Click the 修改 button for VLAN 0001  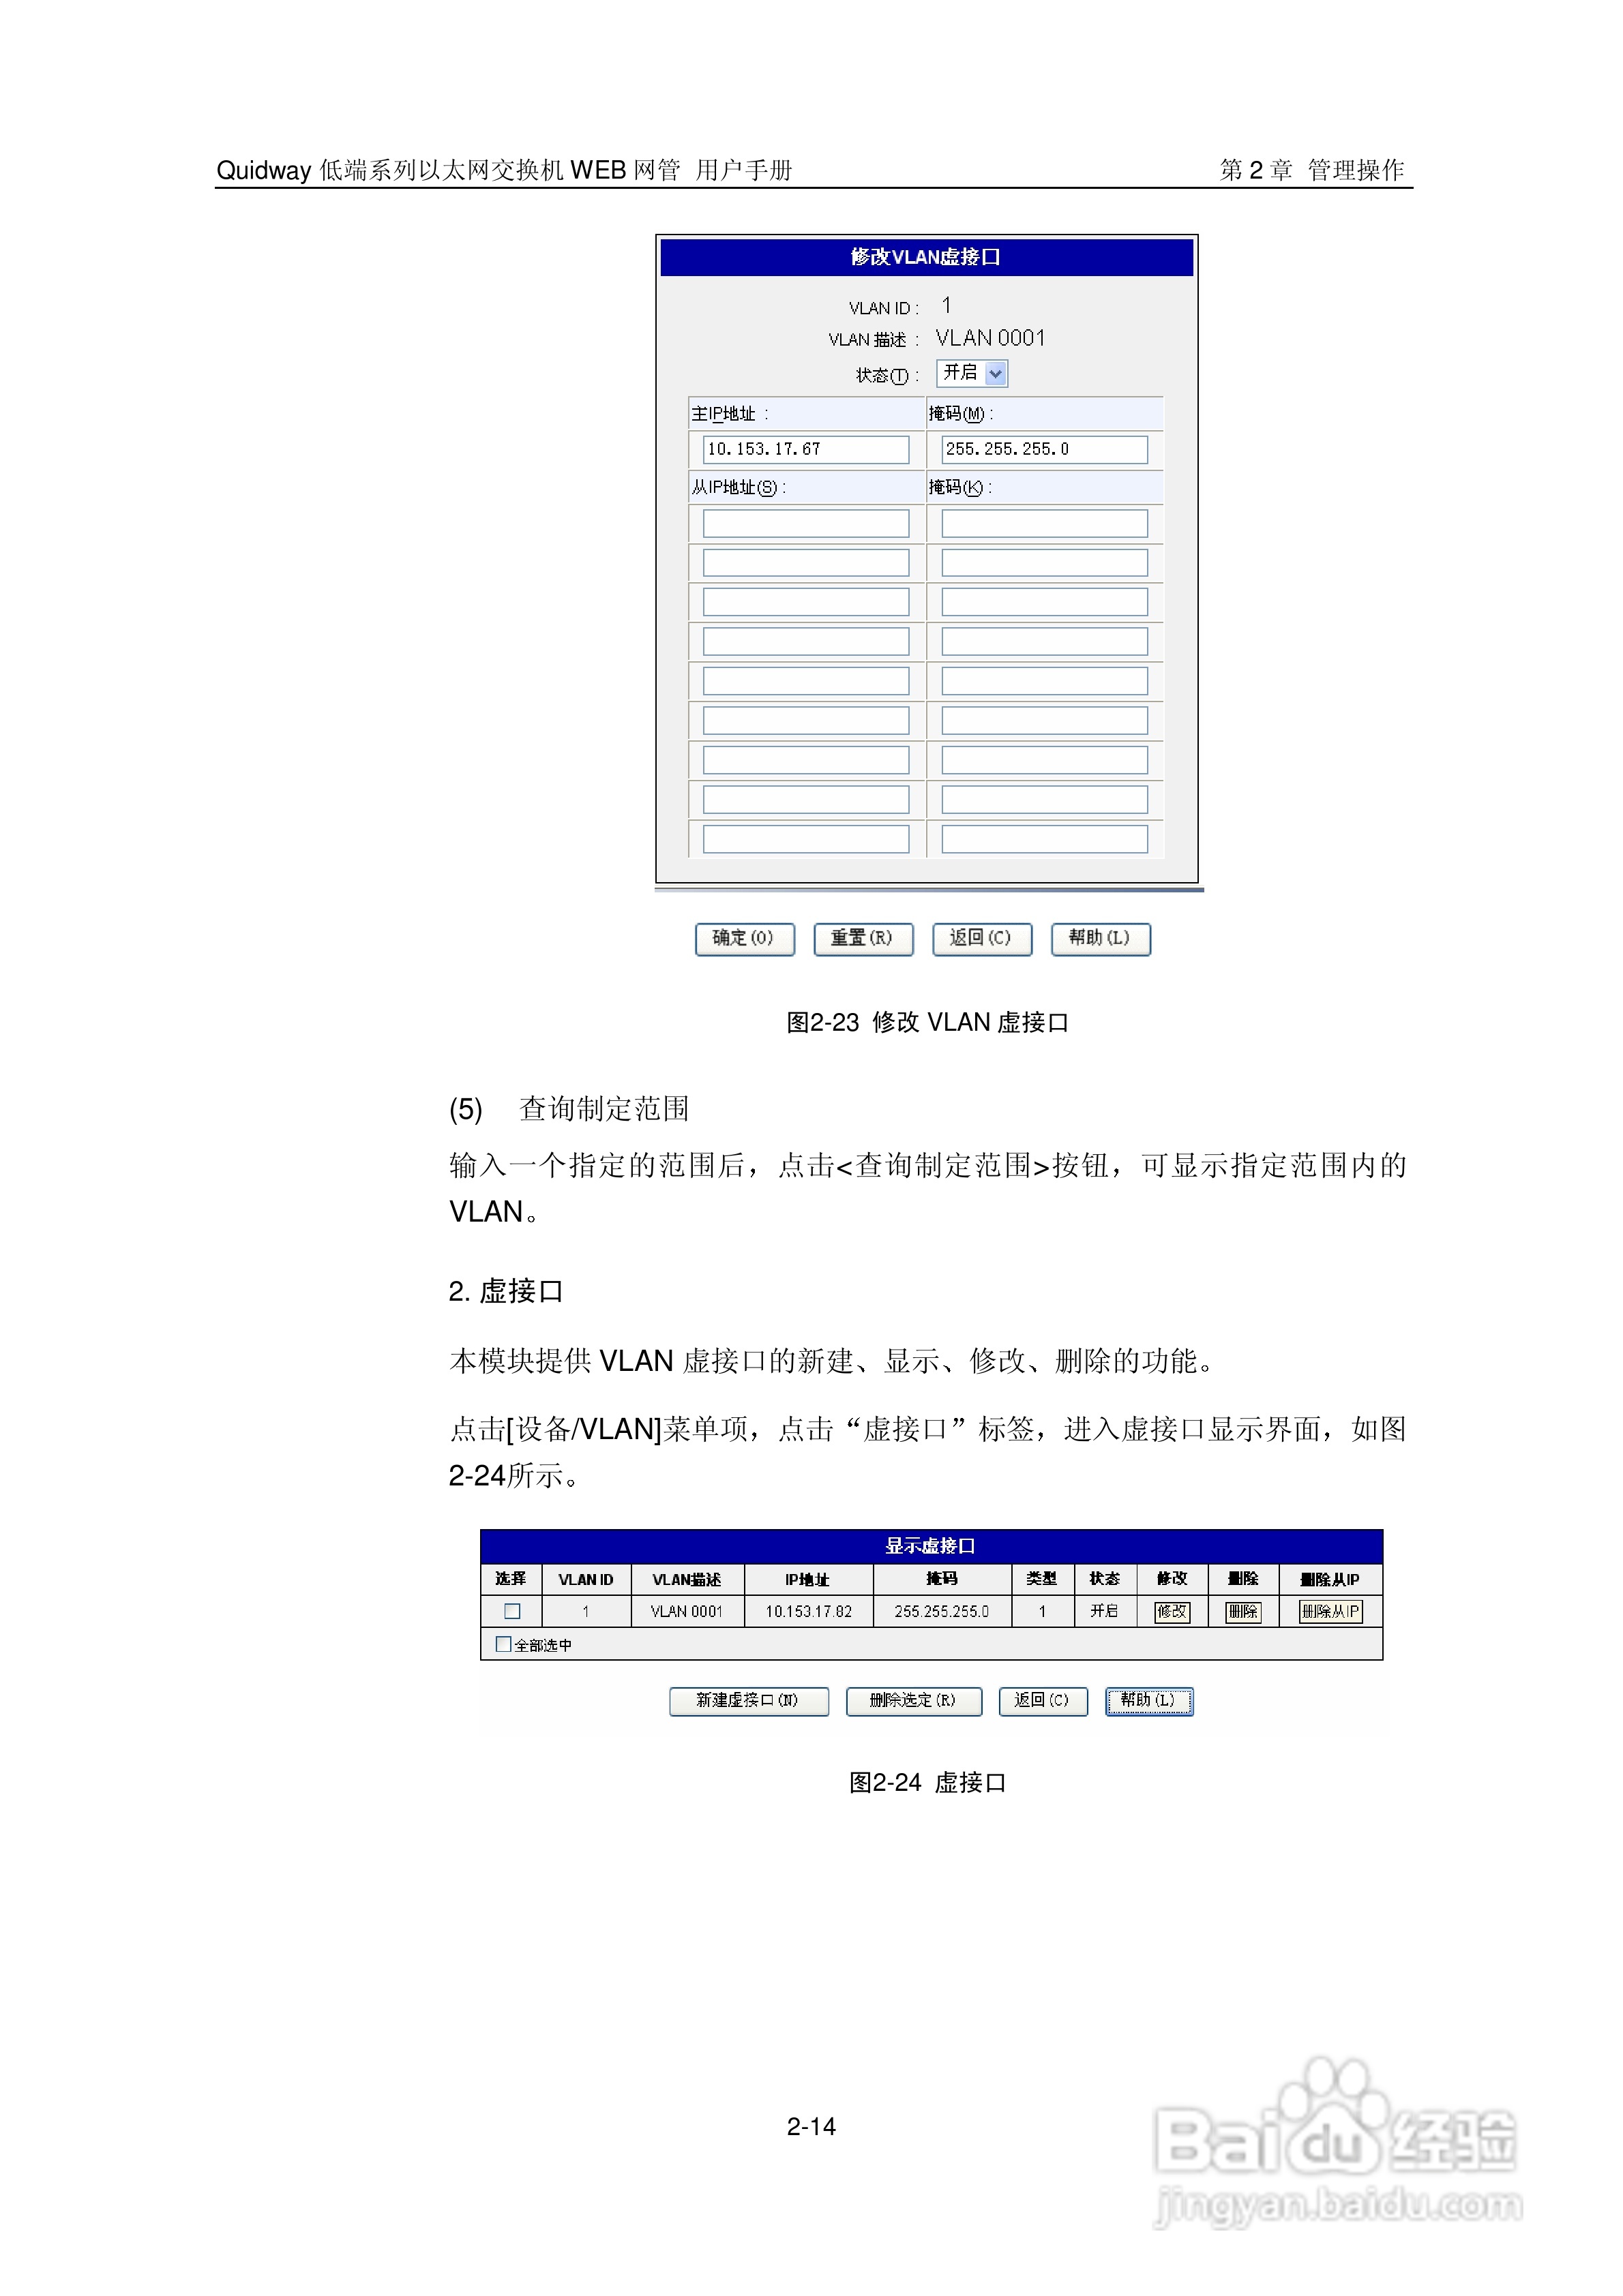(1173, 1612)
